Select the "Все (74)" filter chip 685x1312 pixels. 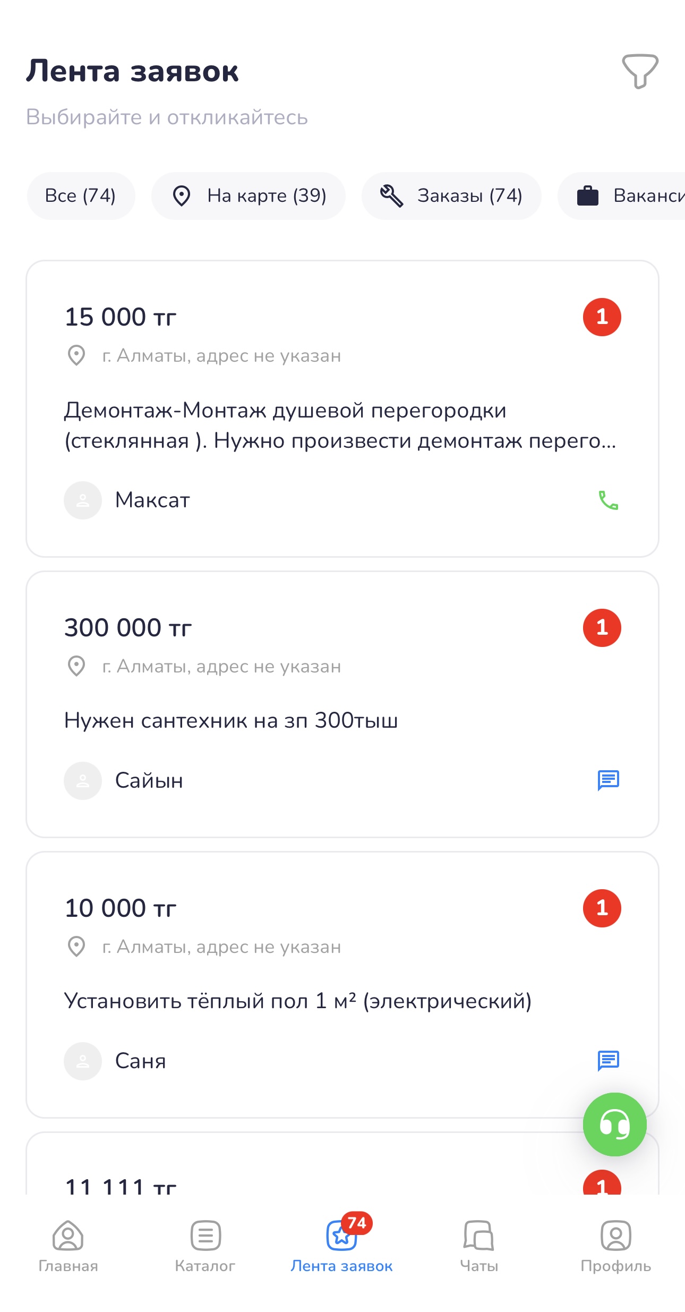[81, 196]
